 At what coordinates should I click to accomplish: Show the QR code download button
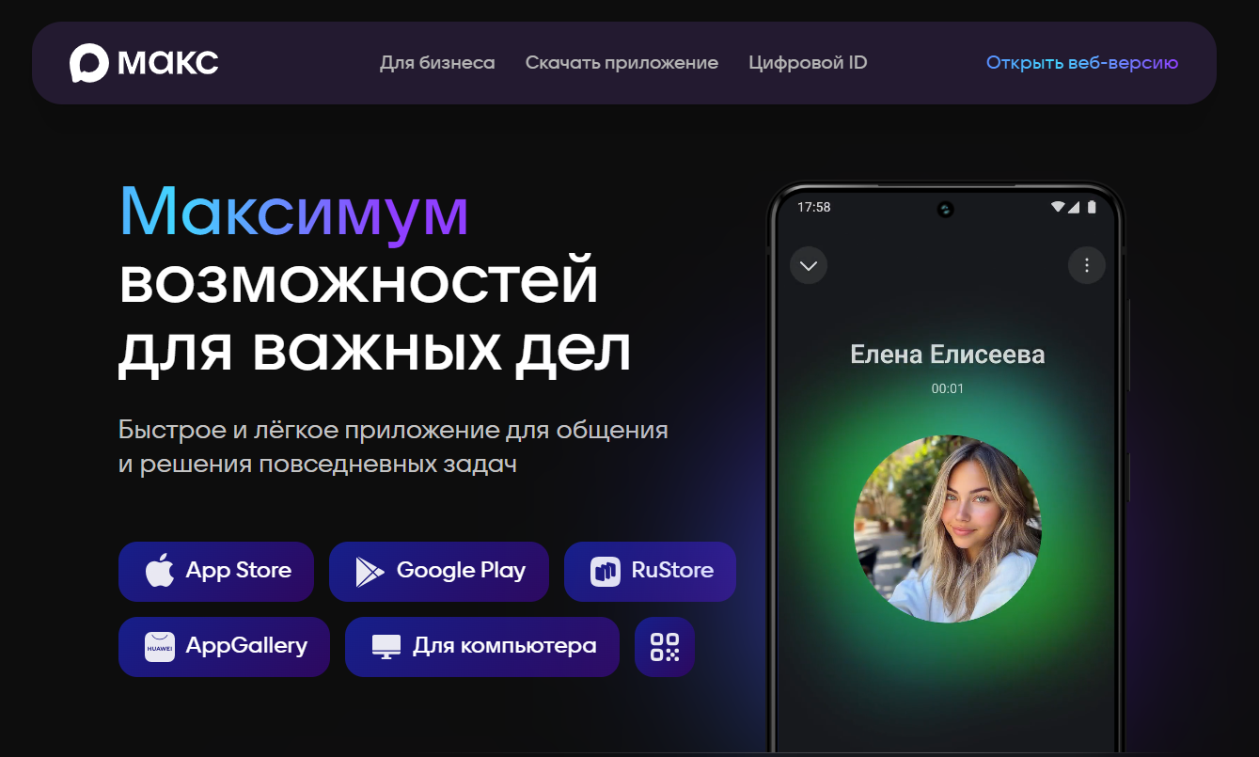coord(664,647)
